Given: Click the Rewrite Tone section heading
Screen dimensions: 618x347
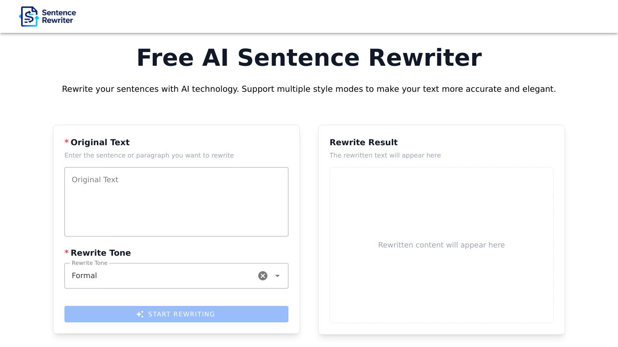Looking at the screenshot, I should [x=101, y=253].
